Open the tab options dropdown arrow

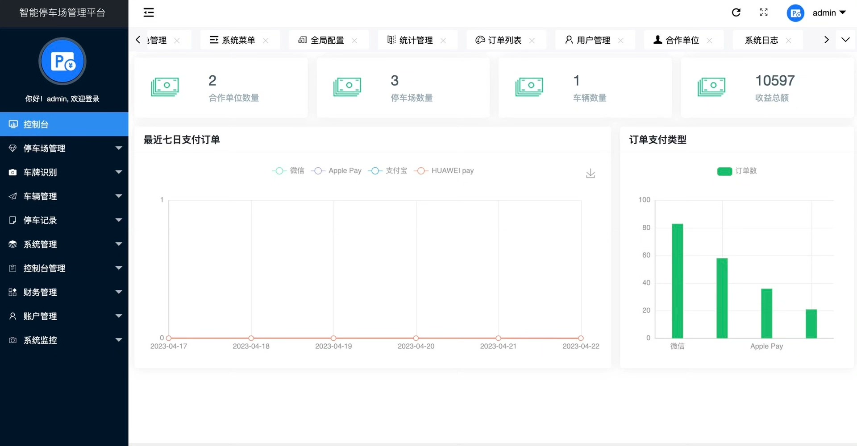click(845, 40)
